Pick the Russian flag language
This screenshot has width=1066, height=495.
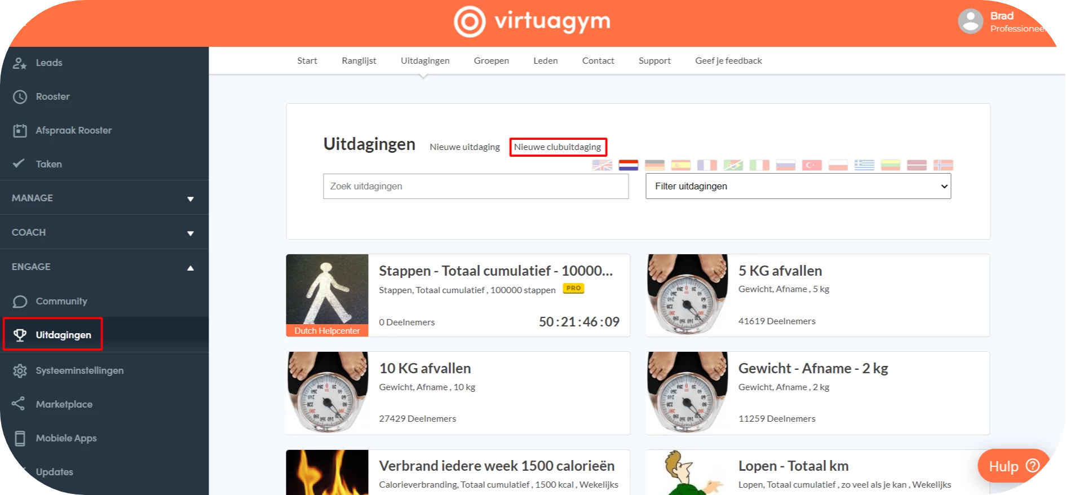pyautogui.click(x=786, y=165)
